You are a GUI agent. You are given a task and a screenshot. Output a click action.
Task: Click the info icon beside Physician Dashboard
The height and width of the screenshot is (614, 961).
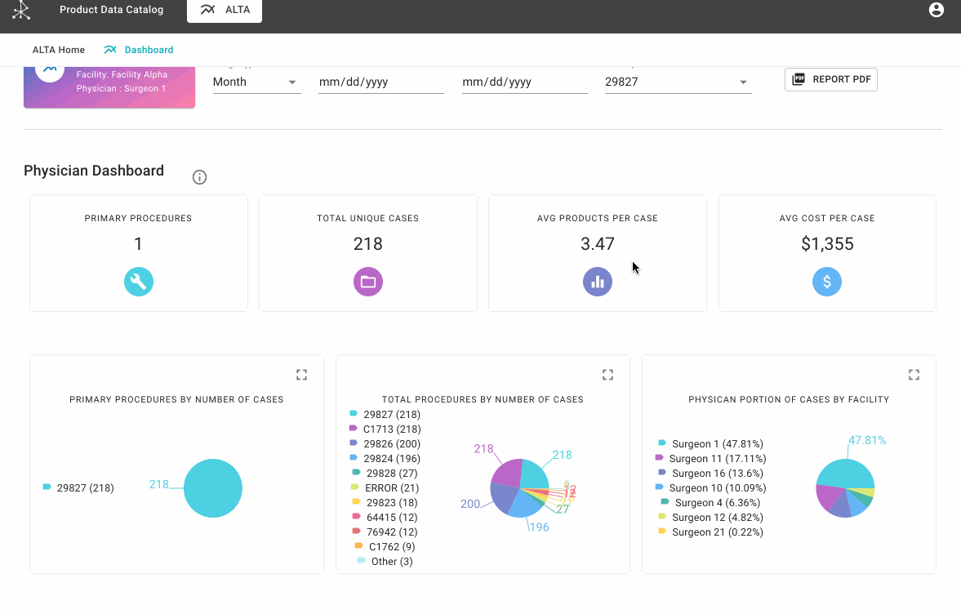pyautogui.click(x=199, y=177)
